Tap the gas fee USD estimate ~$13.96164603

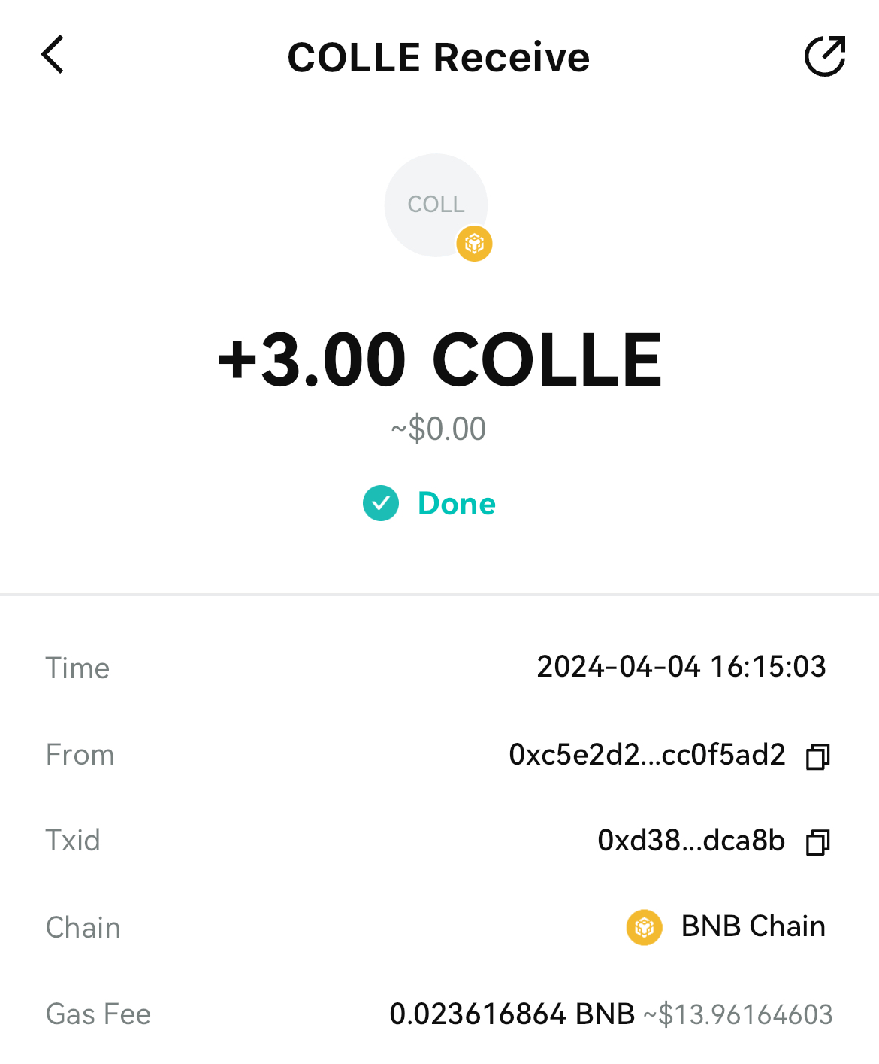(x=738, y=1015)
